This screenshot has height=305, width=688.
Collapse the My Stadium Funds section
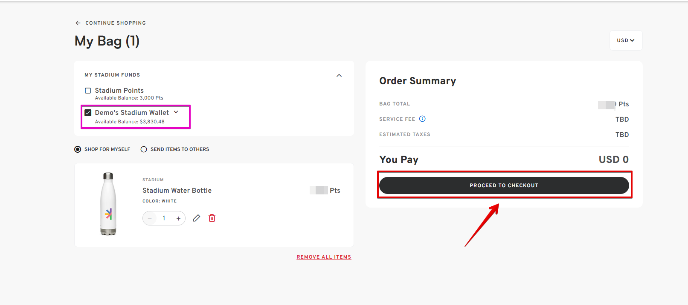tap(339, 75)
